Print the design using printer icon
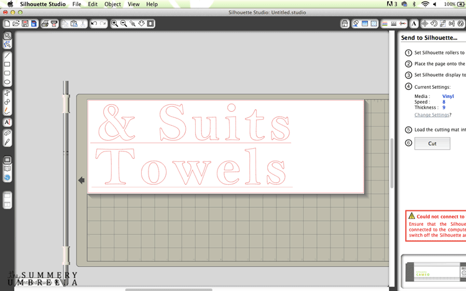 click(x=45, y=24)
